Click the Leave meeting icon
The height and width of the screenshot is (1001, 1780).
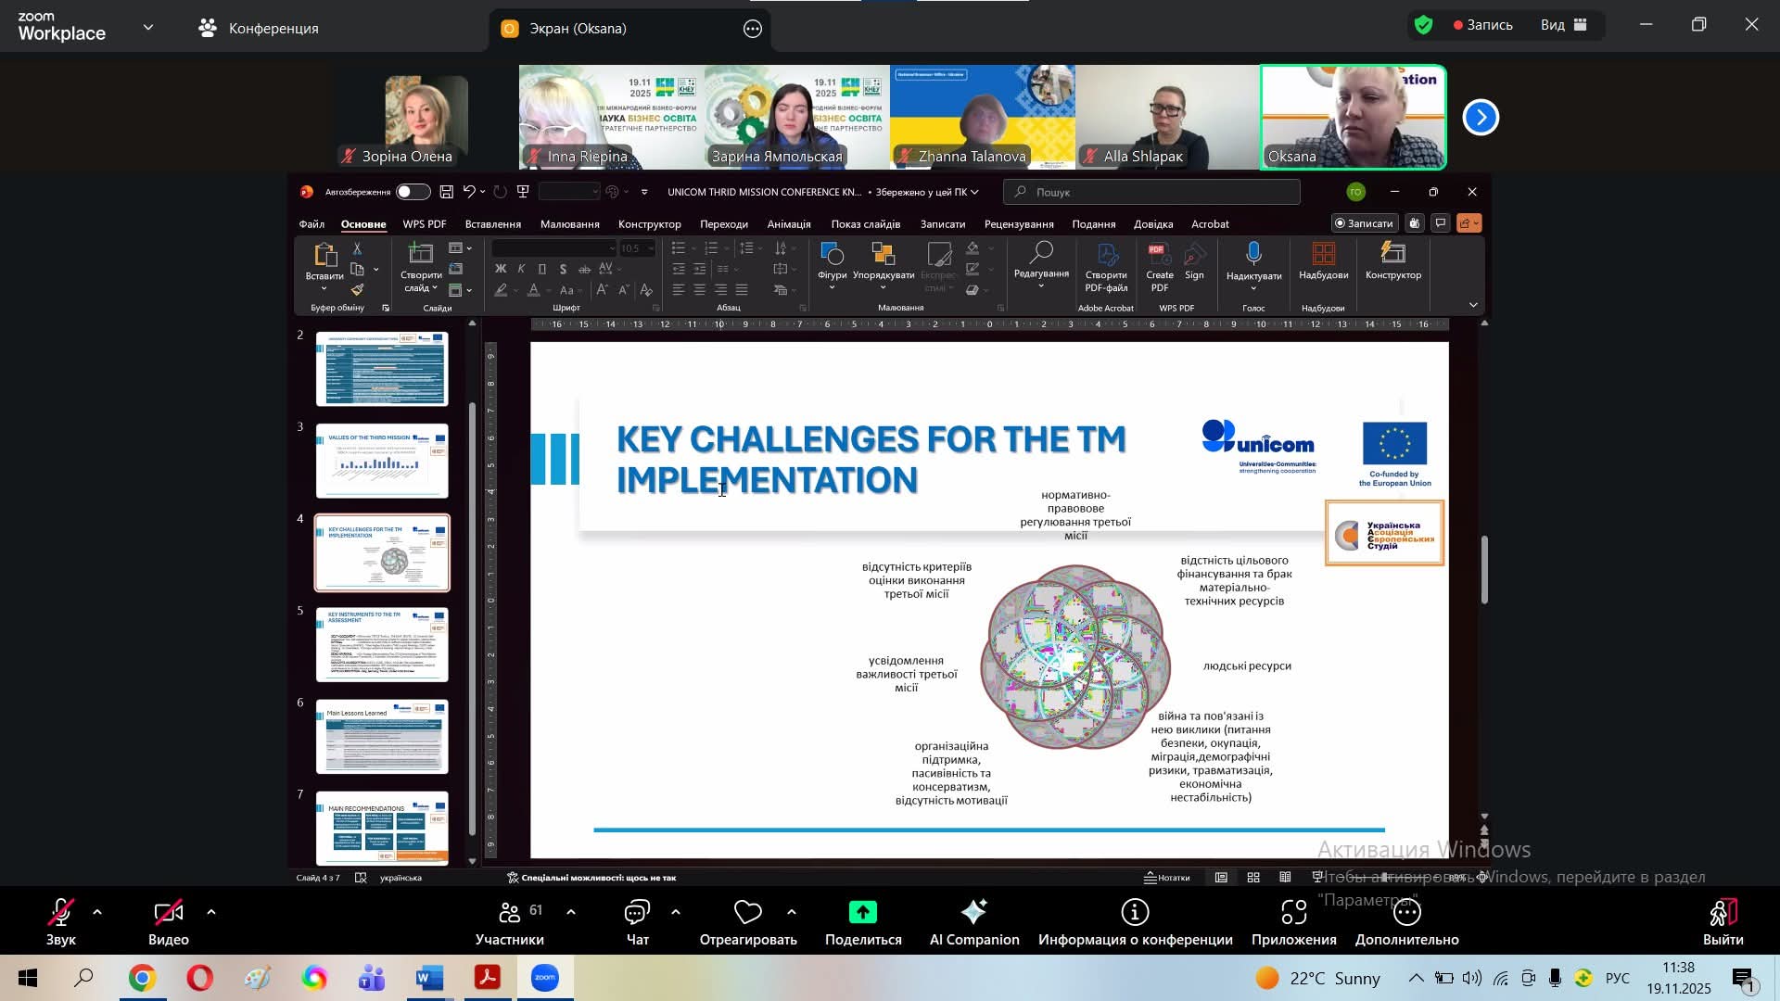point(1723,914)
